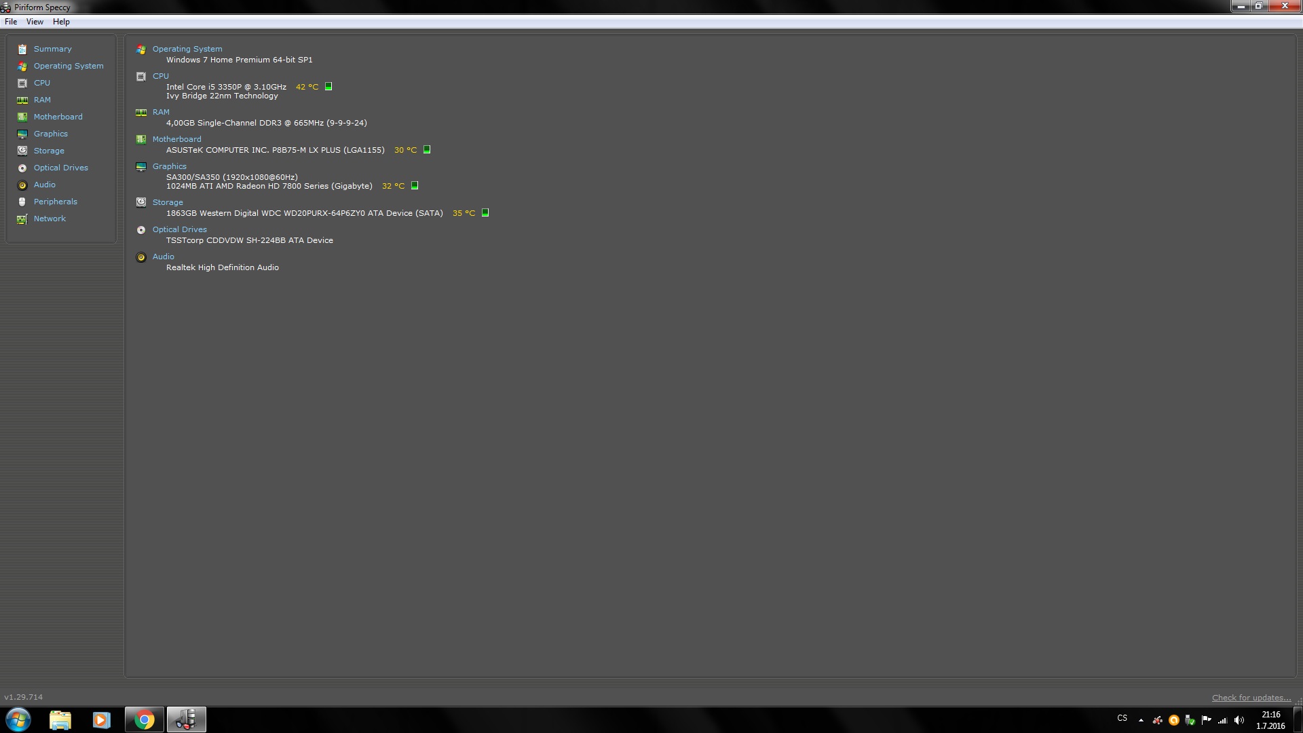Screen dimensions: 1303x733
Task: Select CPU in the sidebar
Action: [x=42, y=83]
